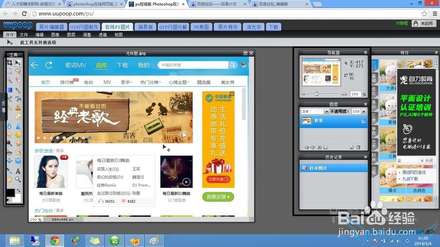Switch to the UU美图 tab
The image size is (440, 247).
click(201, 27)
